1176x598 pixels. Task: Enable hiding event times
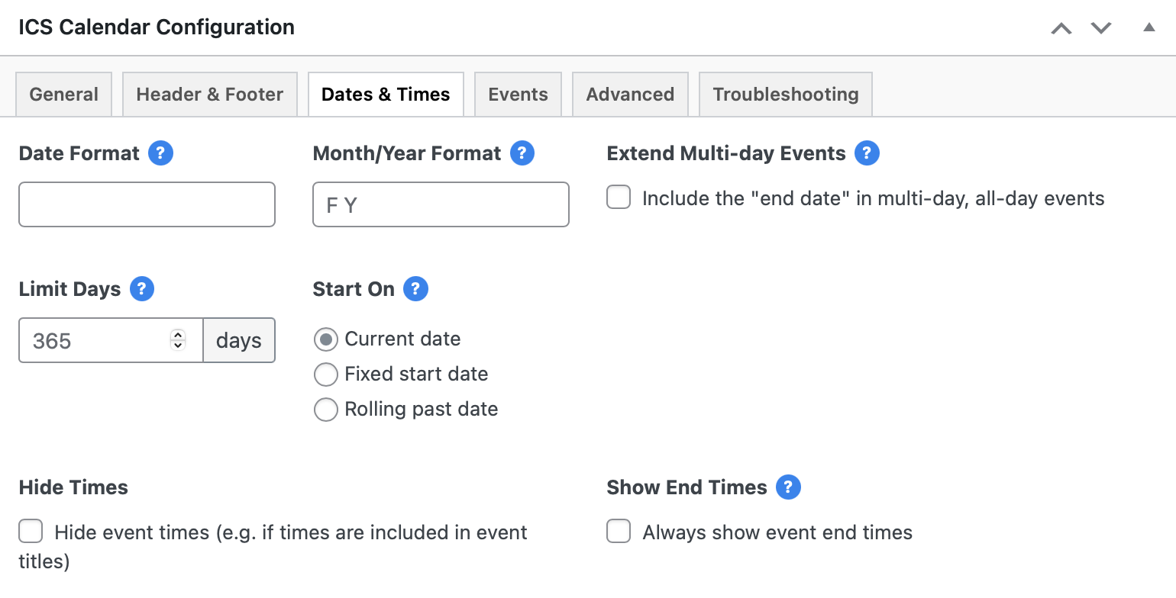click(x=31, y=531)
